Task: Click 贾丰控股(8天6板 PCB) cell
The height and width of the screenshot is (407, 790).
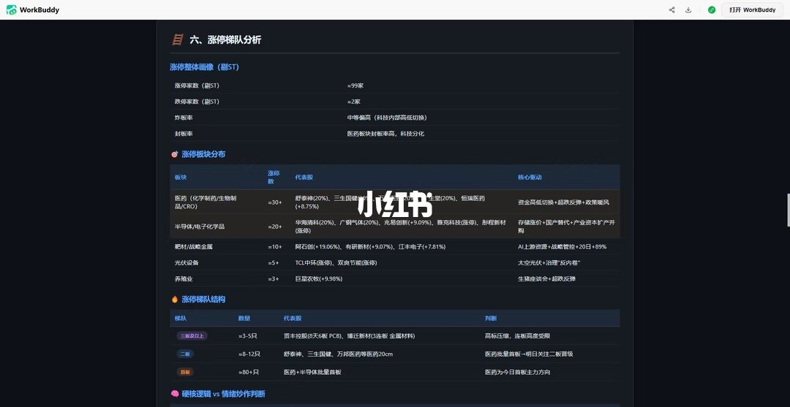Action: tap(349, 335)
